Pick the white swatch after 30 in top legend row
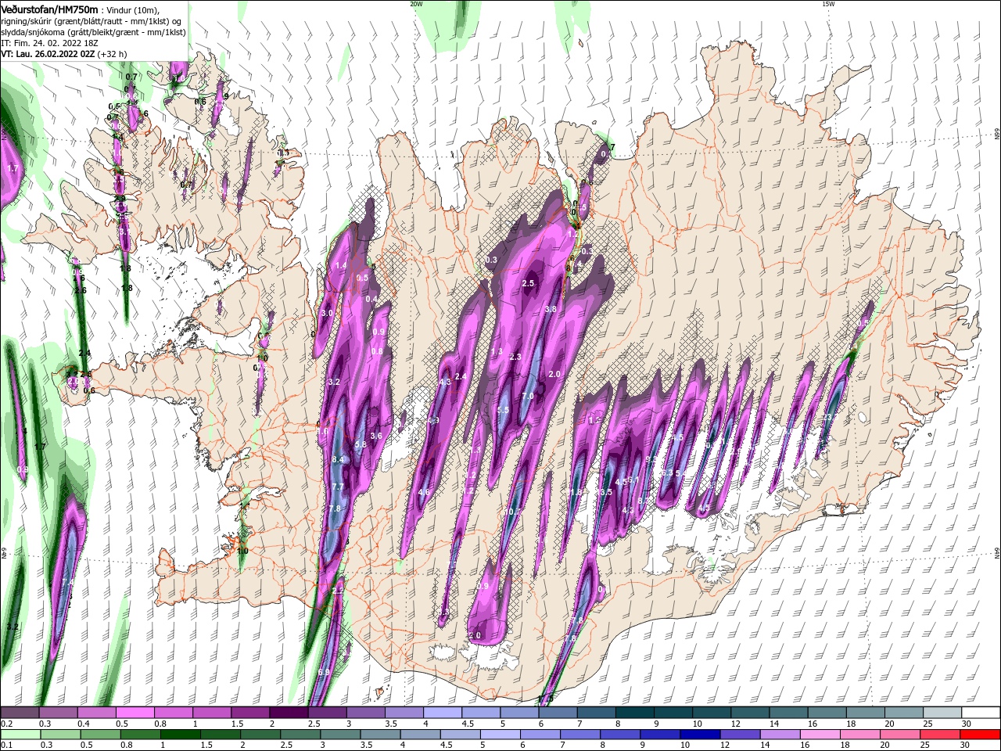The width and height of the screenshot is (1001, 751). point(981,713)
